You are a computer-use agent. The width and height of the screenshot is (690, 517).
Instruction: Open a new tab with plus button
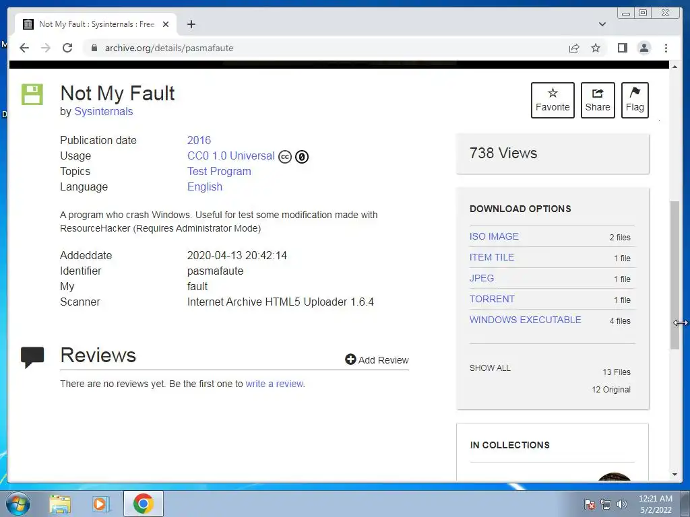click(191, 24)
